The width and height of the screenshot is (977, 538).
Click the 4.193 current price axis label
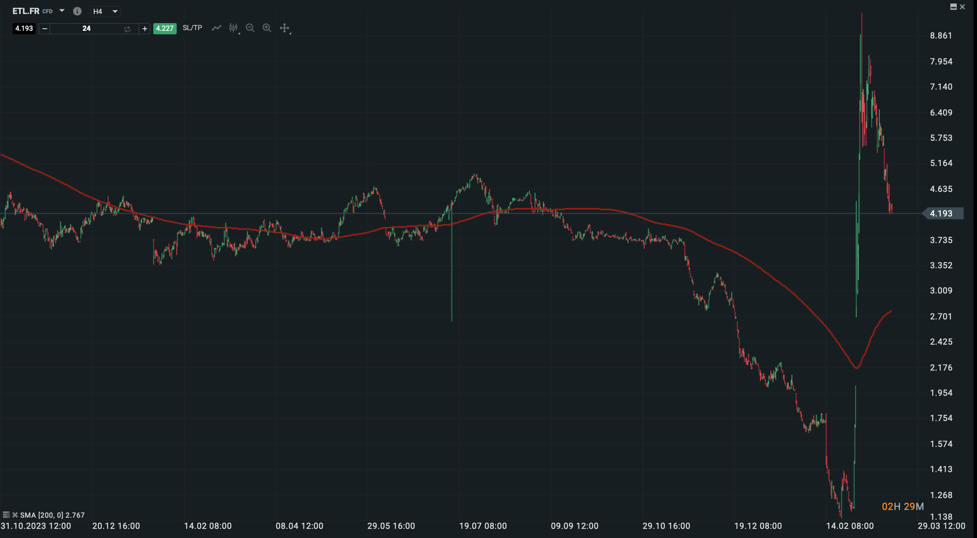click(x=943, y=213)
